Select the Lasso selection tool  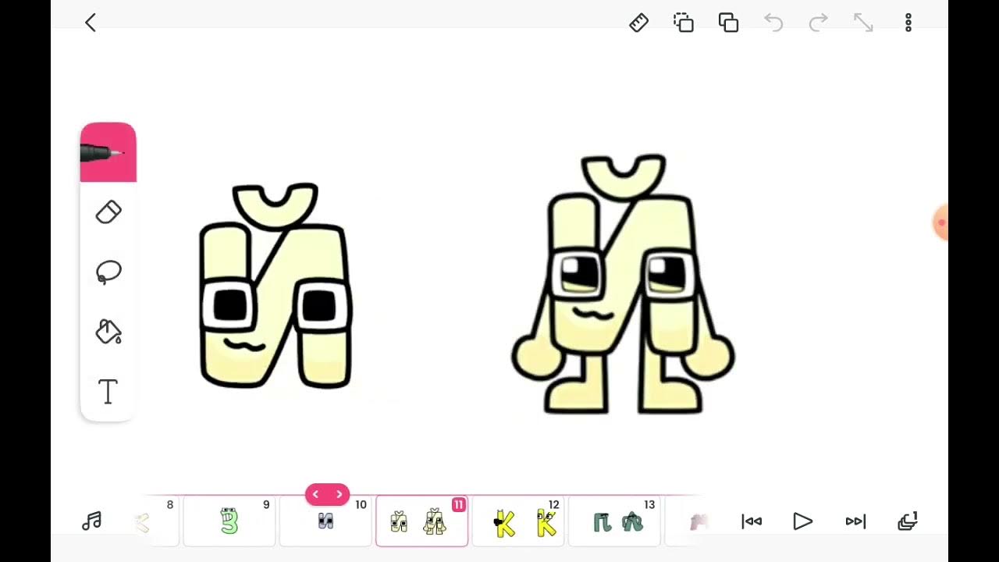[x=108, y=272]
